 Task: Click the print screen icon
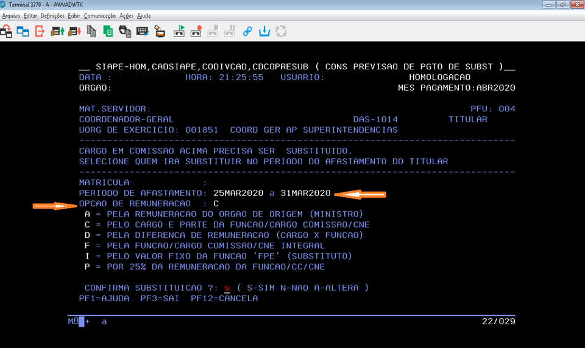[125, 30]
